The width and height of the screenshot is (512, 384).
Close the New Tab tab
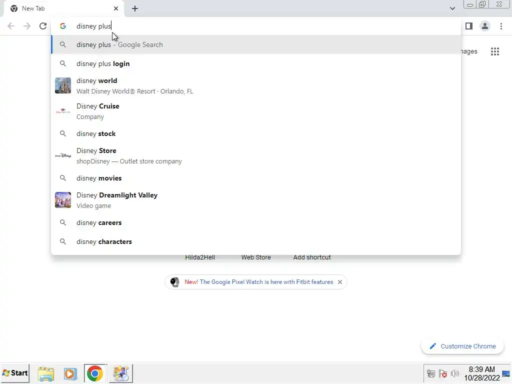coord(116,8)
